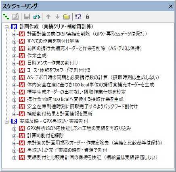Expand the 補給割付結果と計画情報を更新 node
176x172 pixels.
(14, 114)
